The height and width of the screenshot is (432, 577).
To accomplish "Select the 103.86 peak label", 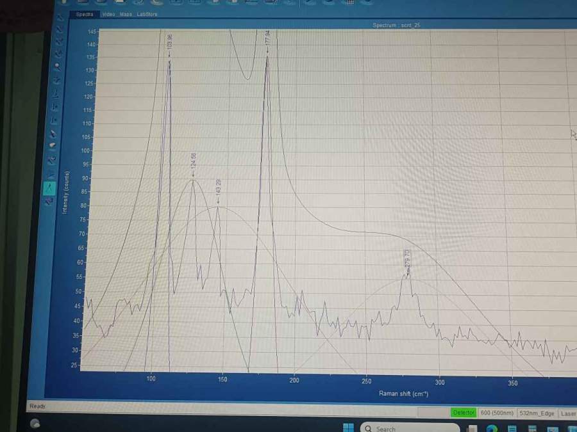I will (x=170, y=42).
